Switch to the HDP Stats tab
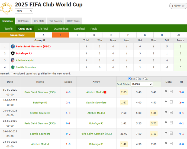Viewport: 187px width, 149px height. coord(23,21)
